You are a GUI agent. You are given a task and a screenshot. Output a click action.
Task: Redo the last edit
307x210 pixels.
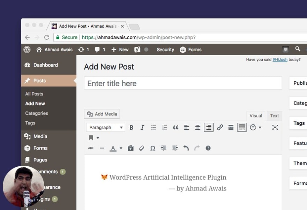point(197,148)
